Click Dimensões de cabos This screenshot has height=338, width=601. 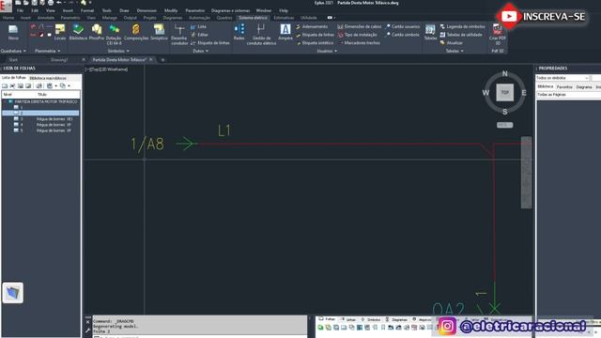360,27
